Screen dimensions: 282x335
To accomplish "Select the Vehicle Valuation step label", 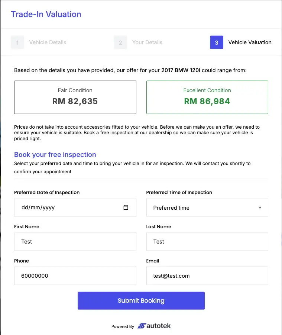I will pos(250,42).
